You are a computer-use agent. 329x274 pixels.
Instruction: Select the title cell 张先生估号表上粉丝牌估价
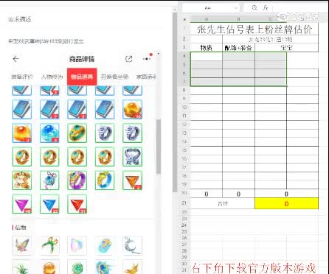tap(254, 29)
